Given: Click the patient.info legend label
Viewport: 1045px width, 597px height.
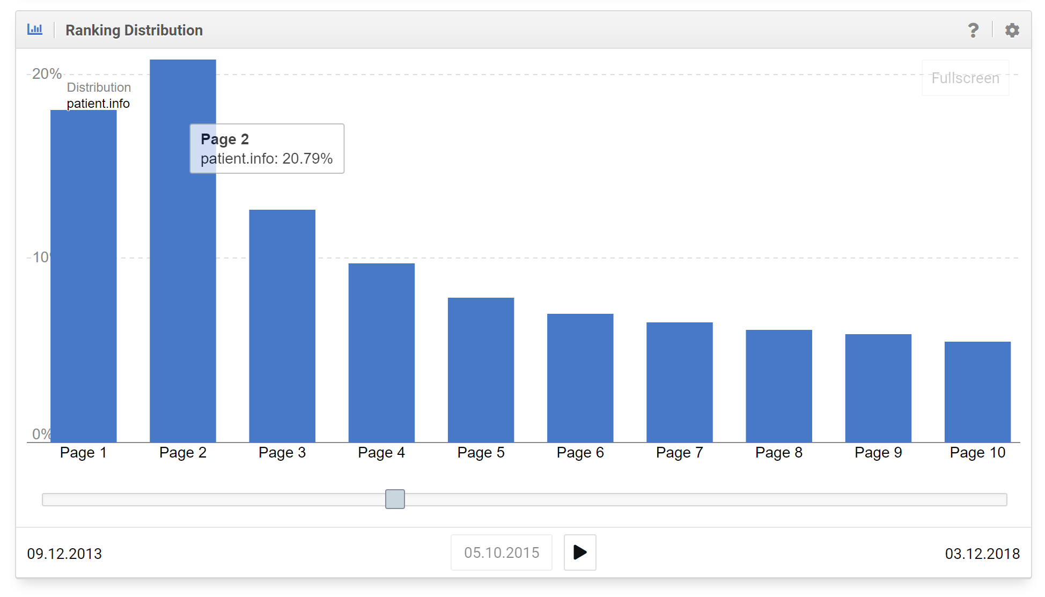Looking at the screenshot, I should [x=98, y=104].
